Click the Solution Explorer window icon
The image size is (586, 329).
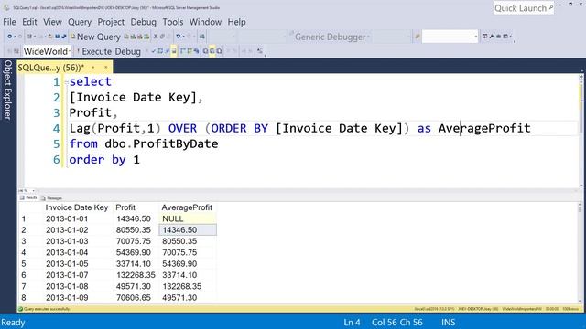[484, 37]
